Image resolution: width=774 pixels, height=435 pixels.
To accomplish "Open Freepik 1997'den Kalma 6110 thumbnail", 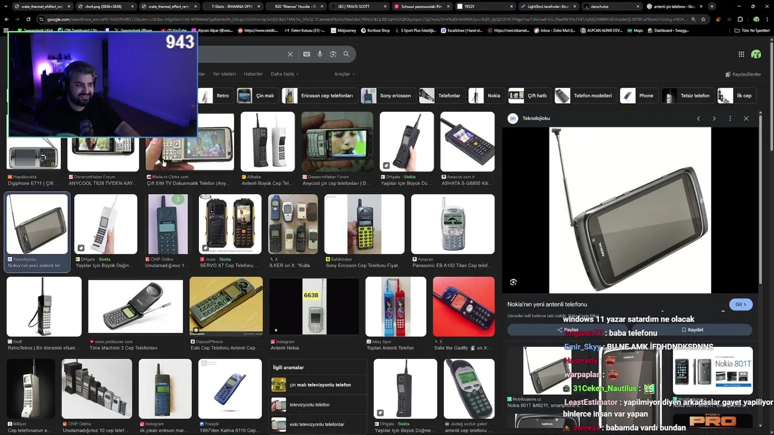I will (230, 389).
